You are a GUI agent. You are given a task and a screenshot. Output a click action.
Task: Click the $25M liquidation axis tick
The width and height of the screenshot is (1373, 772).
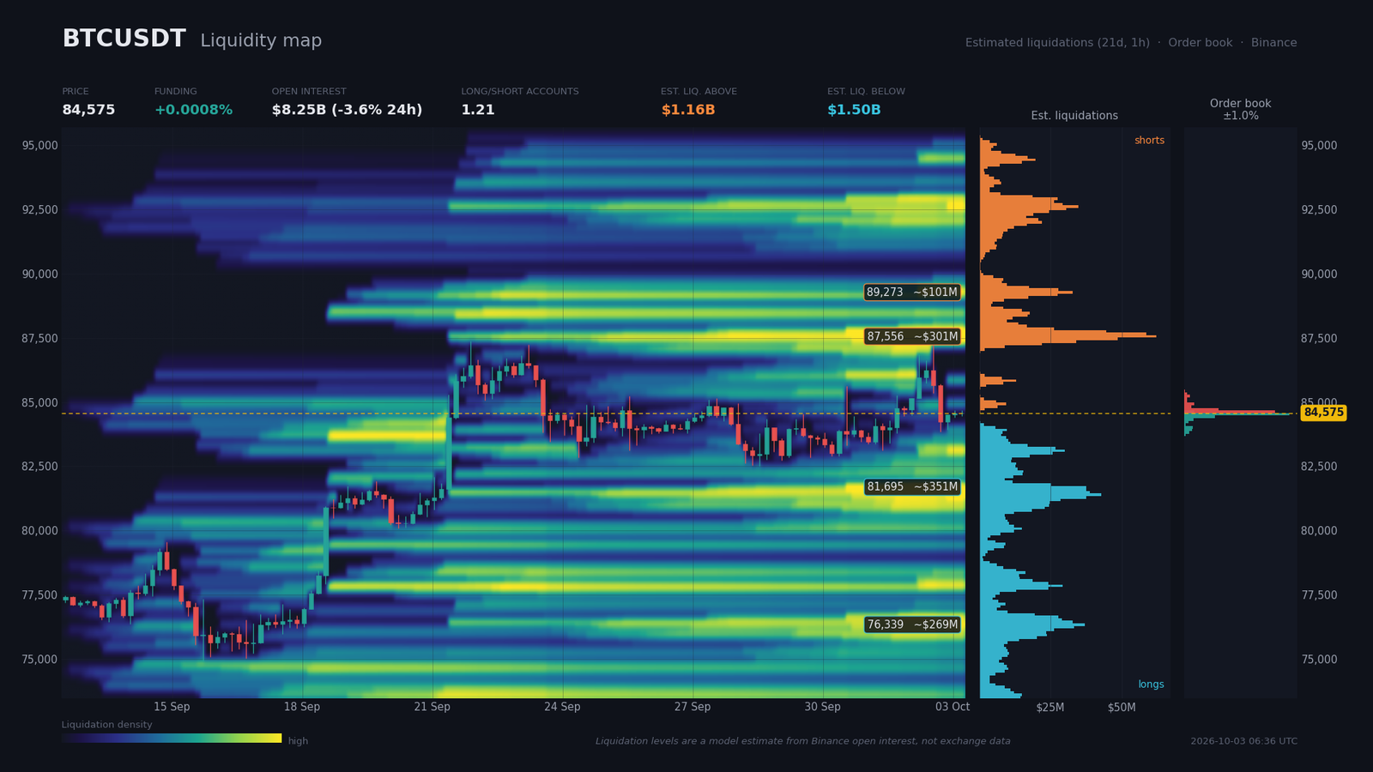(1050, 708)
